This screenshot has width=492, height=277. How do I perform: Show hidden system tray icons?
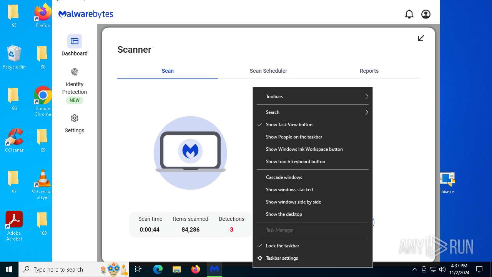click(414, 269)
